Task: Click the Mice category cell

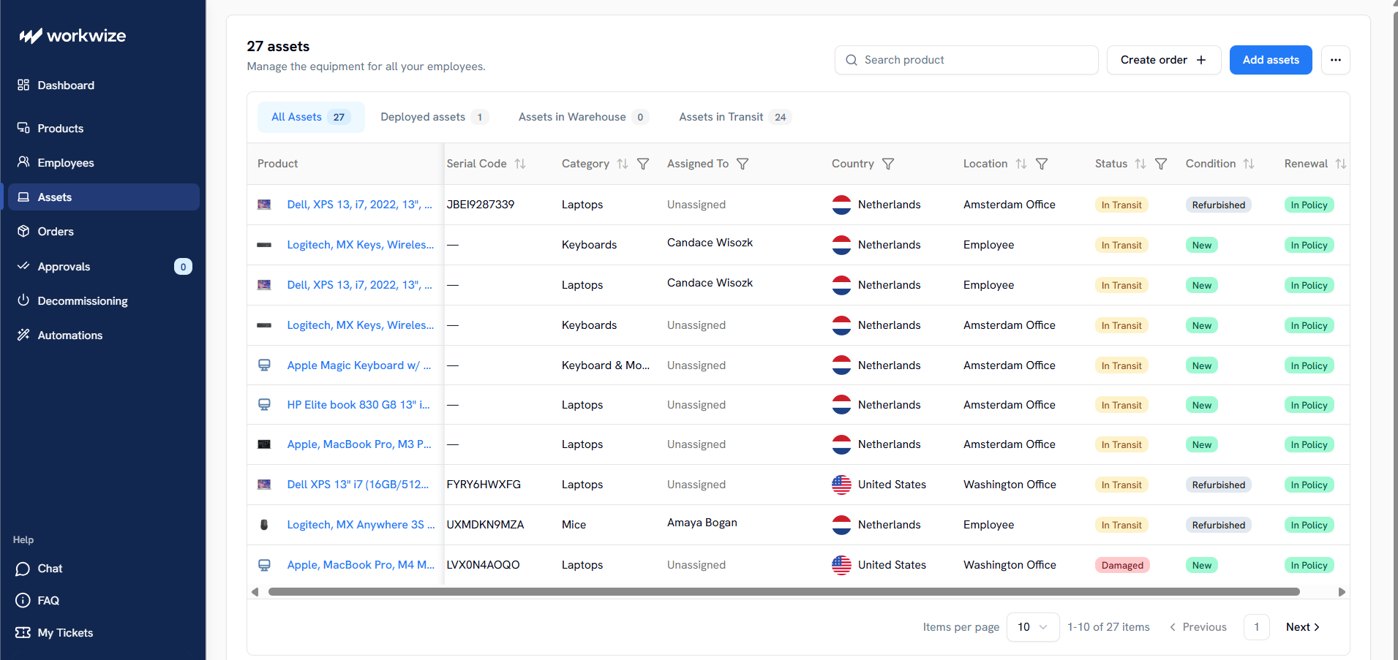Action: pyautogui.click(x=574, y=525)
